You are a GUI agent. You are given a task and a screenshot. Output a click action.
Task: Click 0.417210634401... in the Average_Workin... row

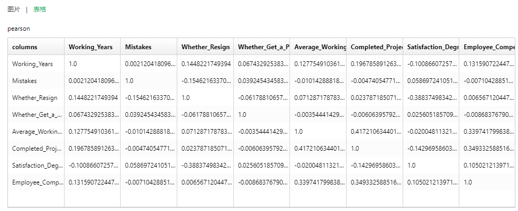376,132
